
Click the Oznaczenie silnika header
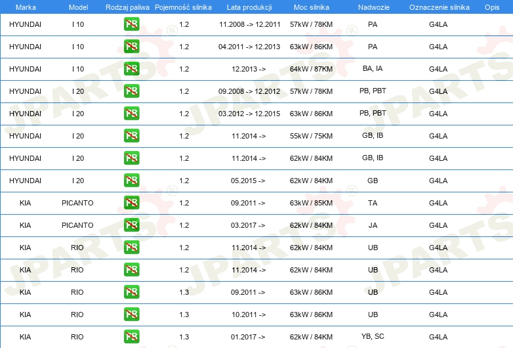tap(440, 7)
